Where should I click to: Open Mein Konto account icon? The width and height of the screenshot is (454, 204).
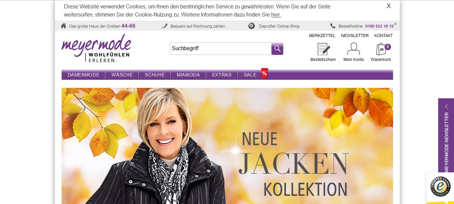tap(354, 49)
